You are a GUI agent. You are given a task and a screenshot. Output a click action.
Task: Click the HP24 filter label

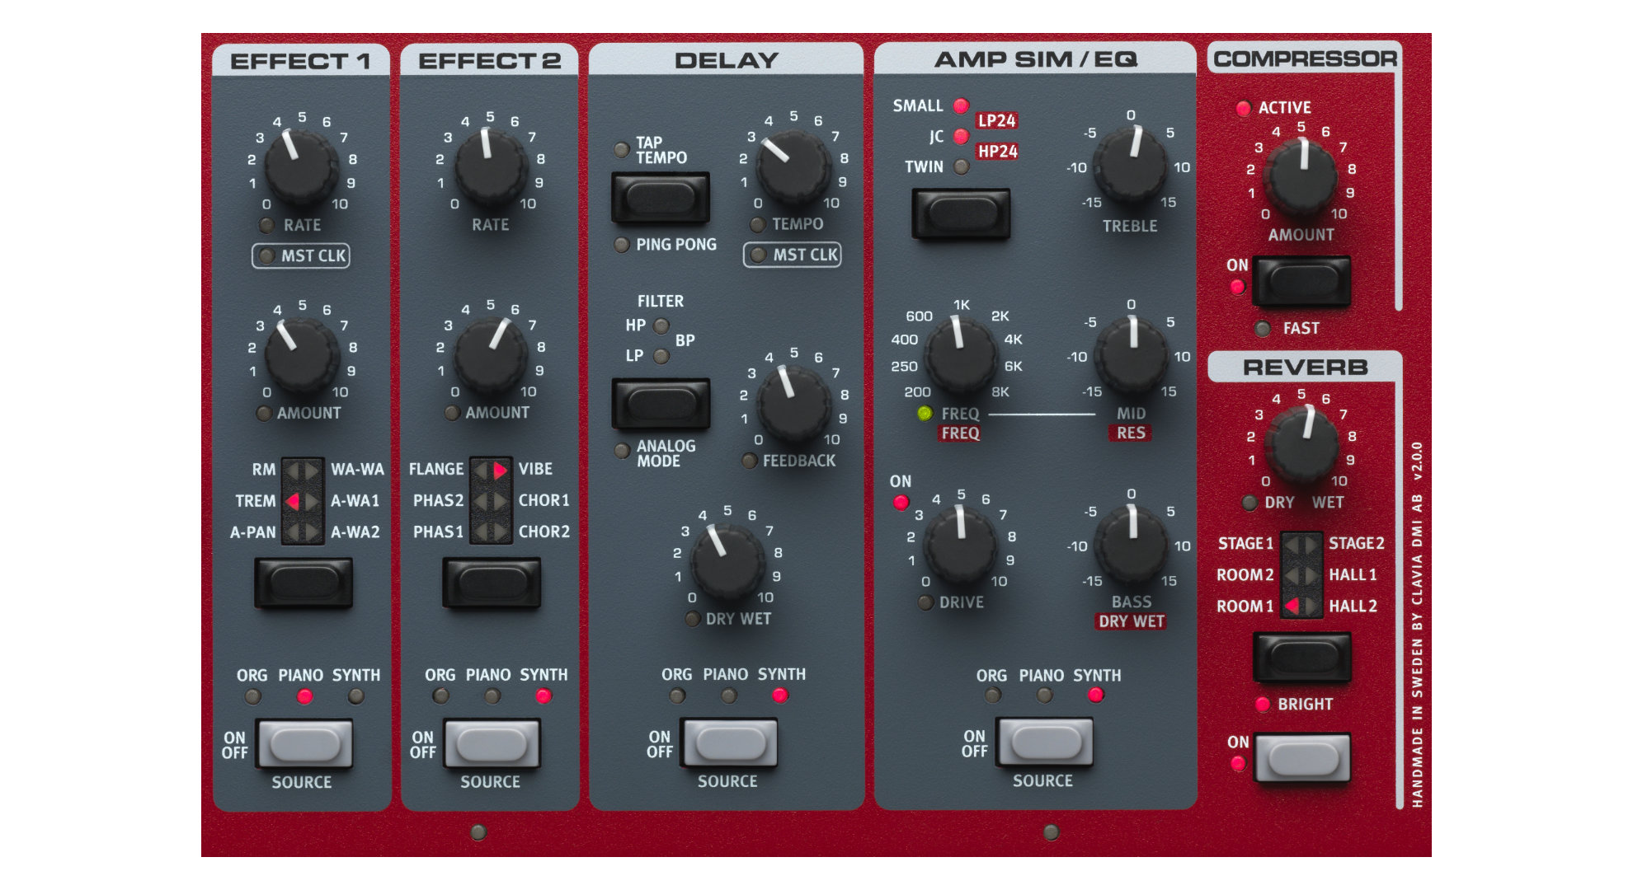[997, 151]
